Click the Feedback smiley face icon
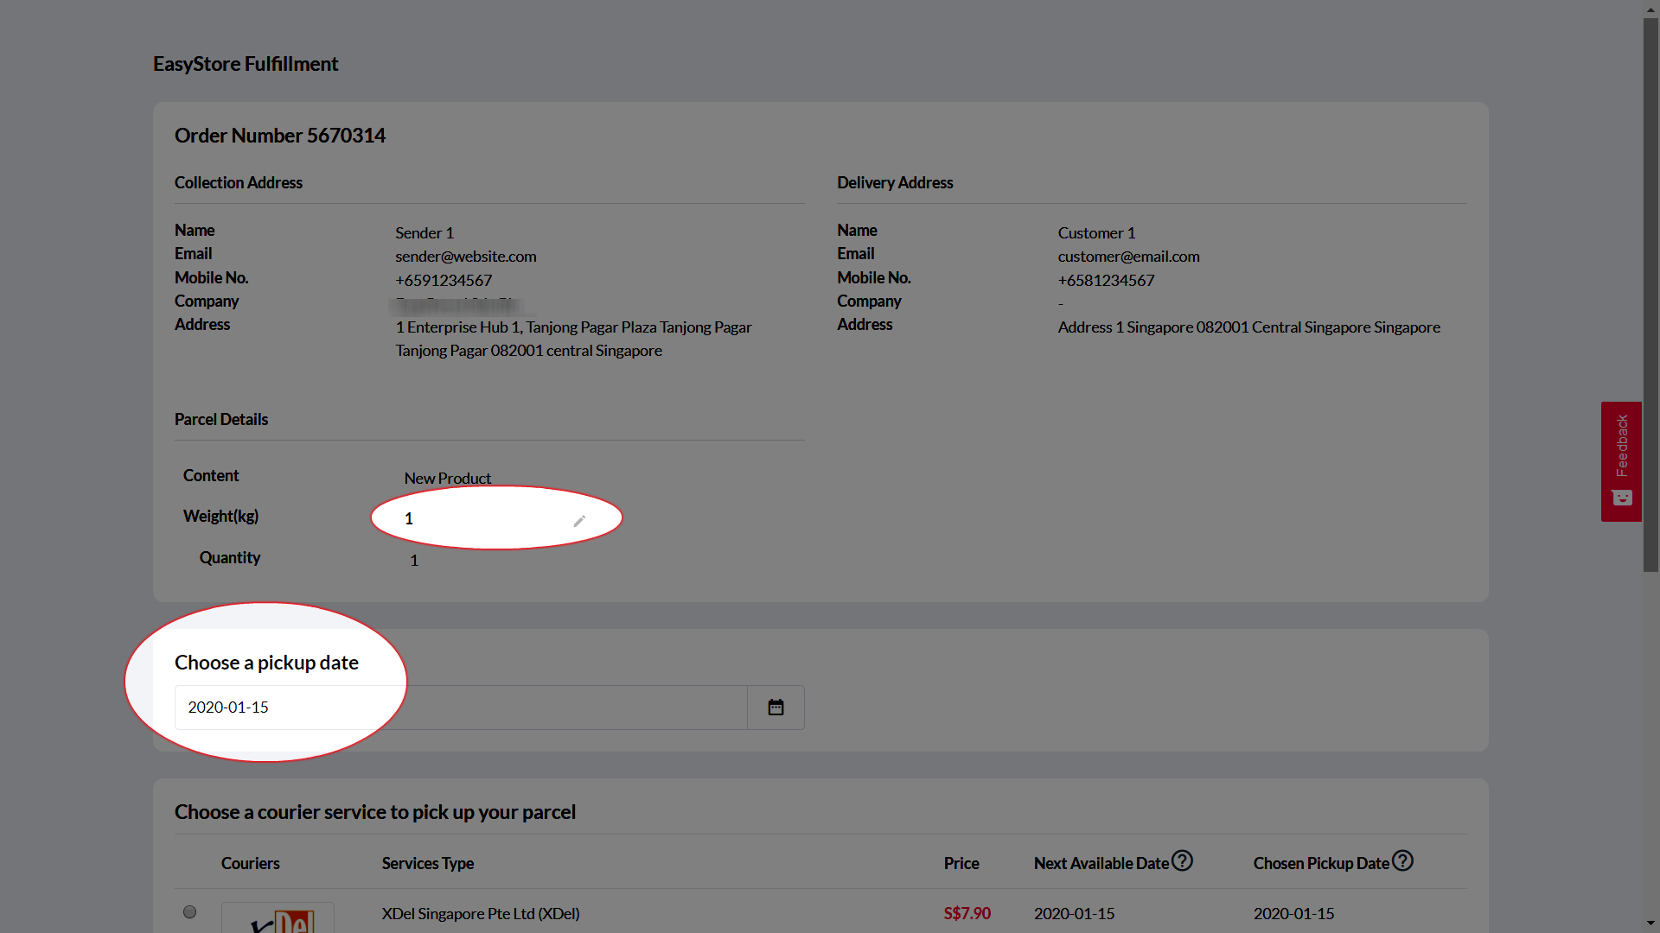1660x933 pixels. [x=1621, y=498]
